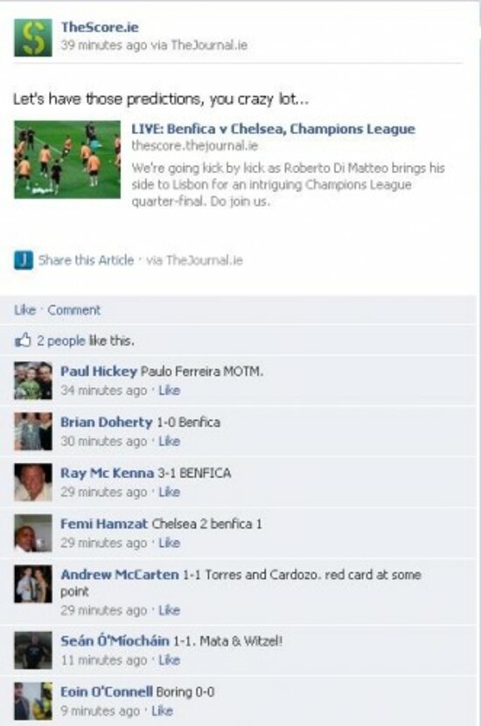Like the TheScore.ie post
The image size is (481, 726).
[x=24, y=310]
